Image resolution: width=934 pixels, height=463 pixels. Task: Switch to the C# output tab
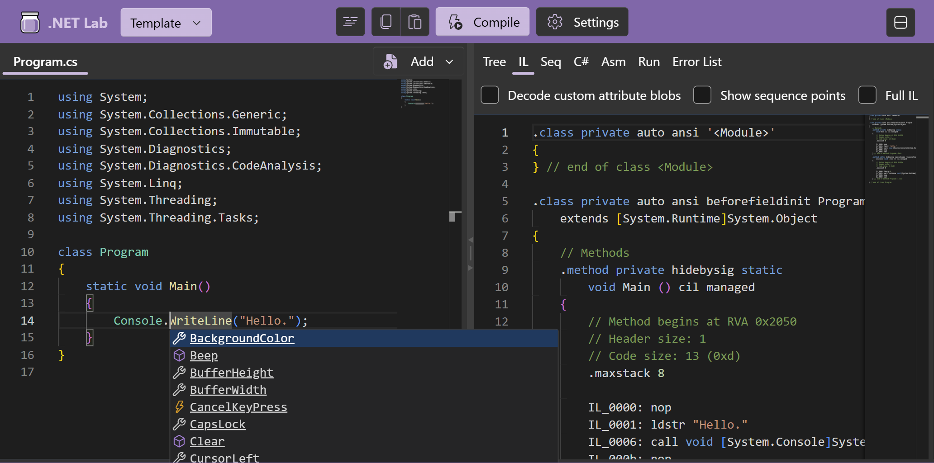(581, 62)
